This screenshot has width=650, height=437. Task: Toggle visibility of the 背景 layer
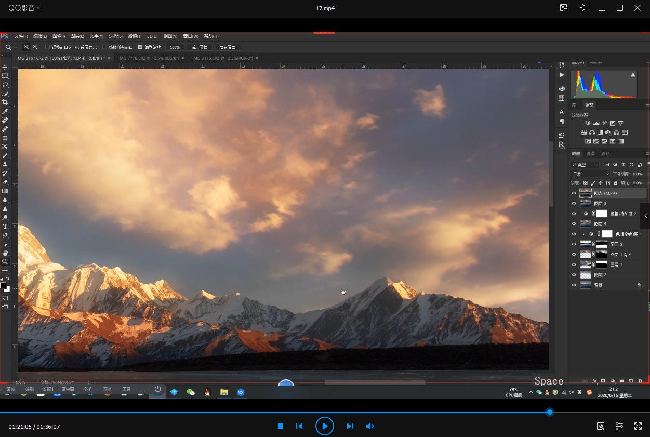[x=574, y=285]
